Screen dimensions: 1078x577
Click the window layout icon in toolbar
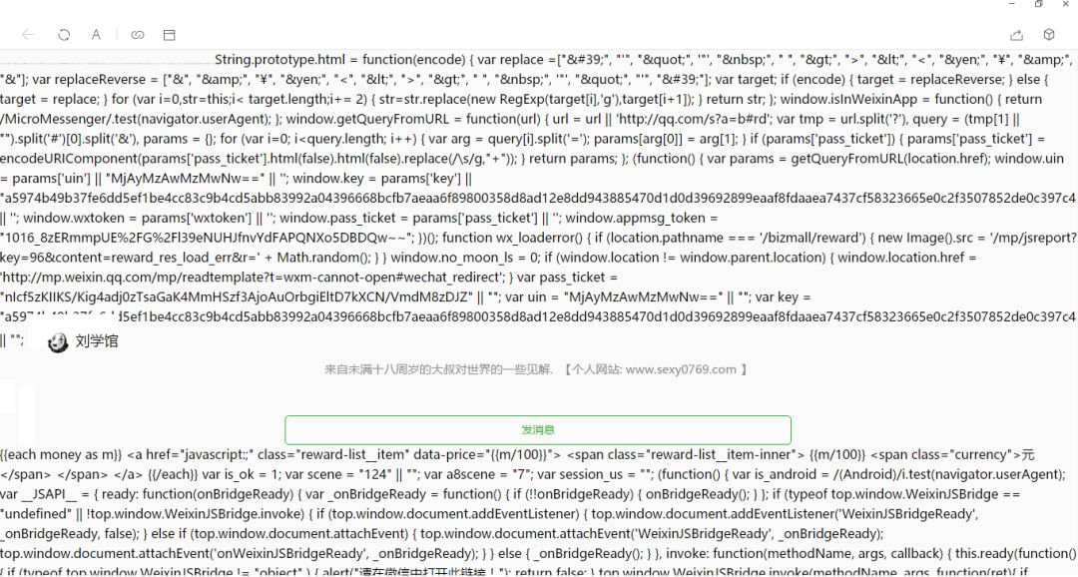(170, 34)
